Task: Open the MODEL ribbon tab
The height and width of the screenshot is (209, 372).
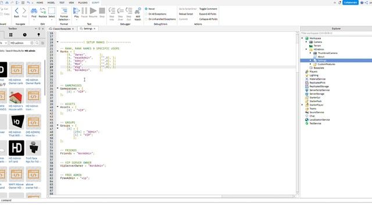Action: pos(51,2)
